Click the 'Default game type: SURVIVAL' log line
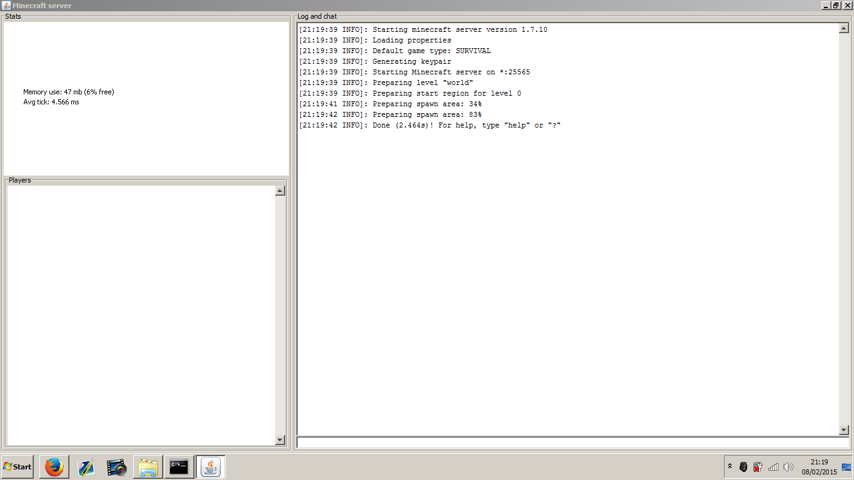 tap(395, 51)
